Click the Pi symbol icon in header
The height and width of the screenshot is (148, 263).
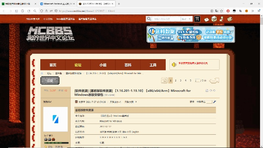[198, 18]
